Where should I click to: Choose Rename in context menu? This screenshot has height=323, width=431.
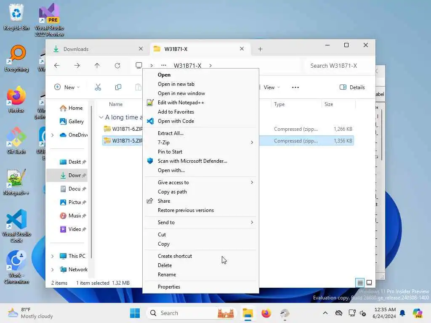[200, 275]
